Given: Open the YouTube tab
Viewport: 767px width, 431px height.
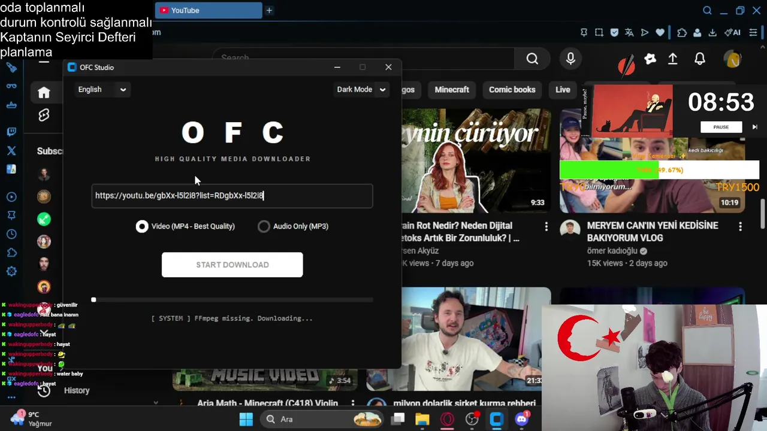Looking at the screenshot, I should click(x=209, y=10).
